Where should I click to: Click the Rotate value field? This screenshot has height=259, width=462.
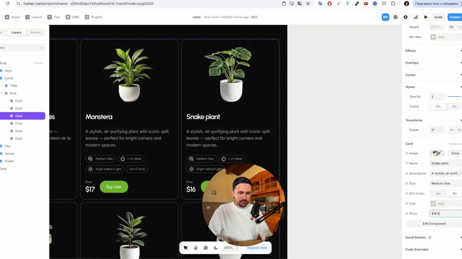(x=437, y=130)
